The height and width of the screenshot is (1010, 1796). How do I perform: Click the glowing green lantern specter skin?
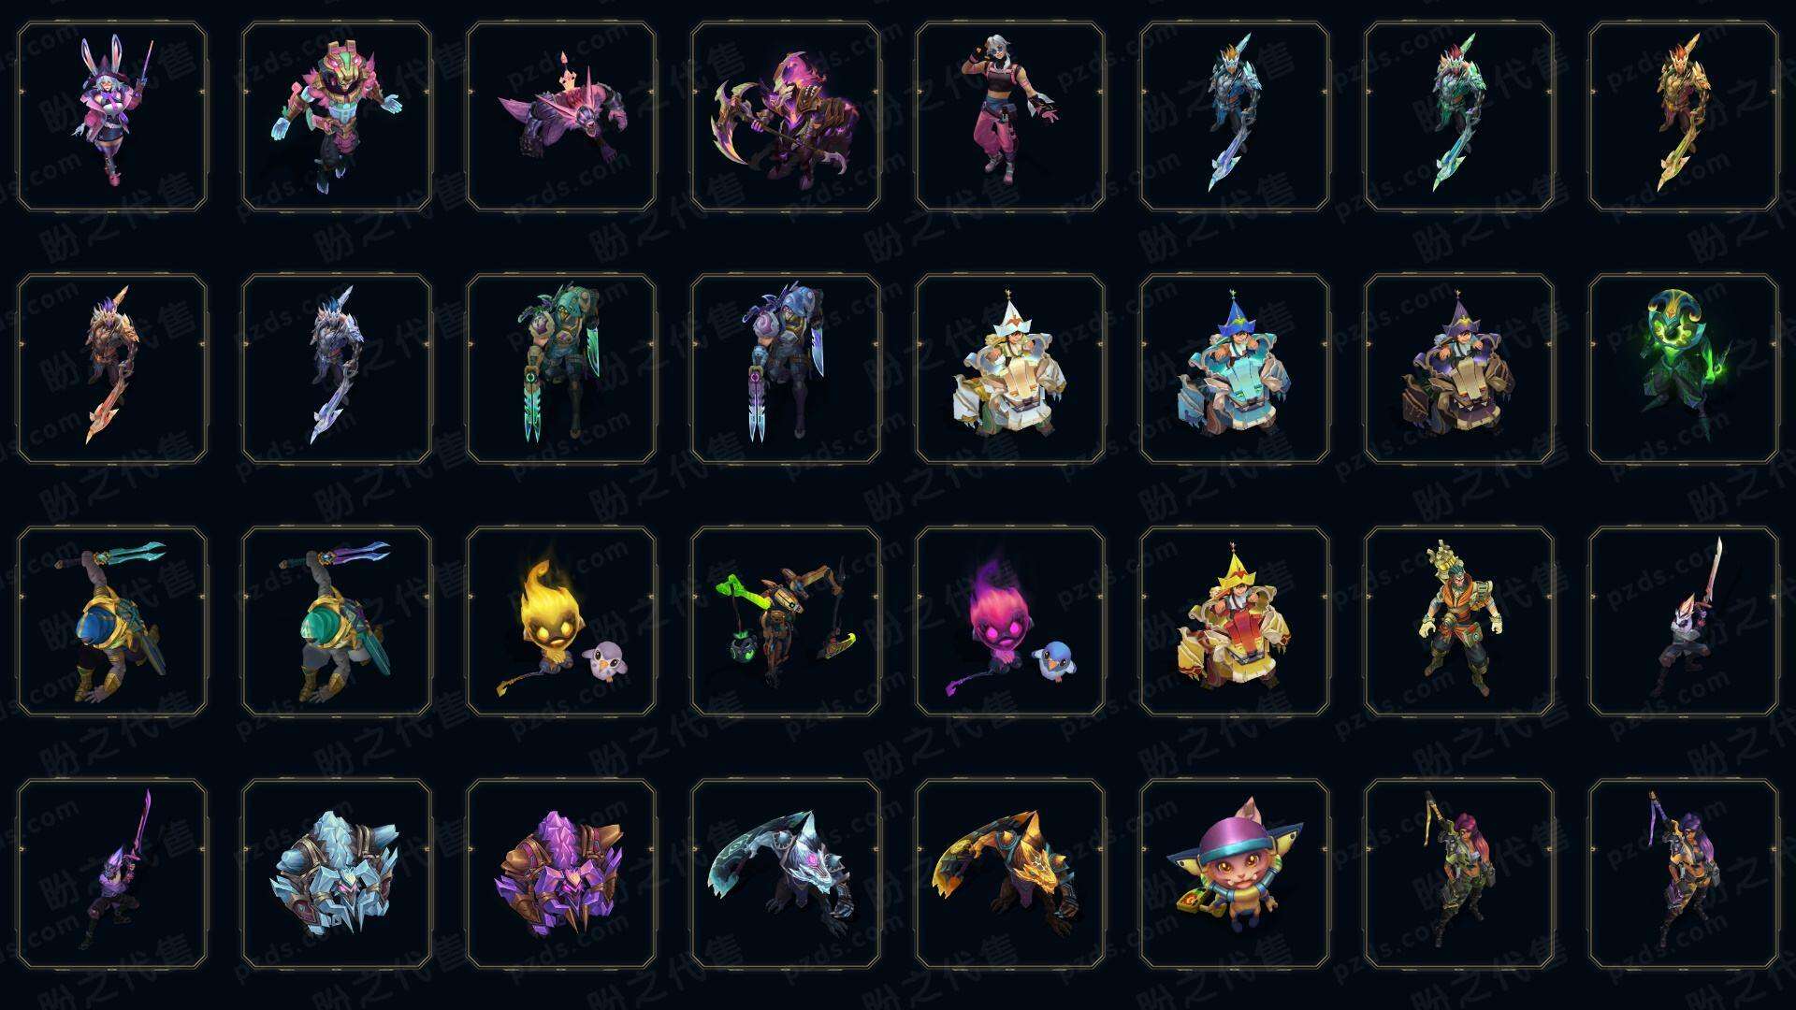tap(1684, 368)
